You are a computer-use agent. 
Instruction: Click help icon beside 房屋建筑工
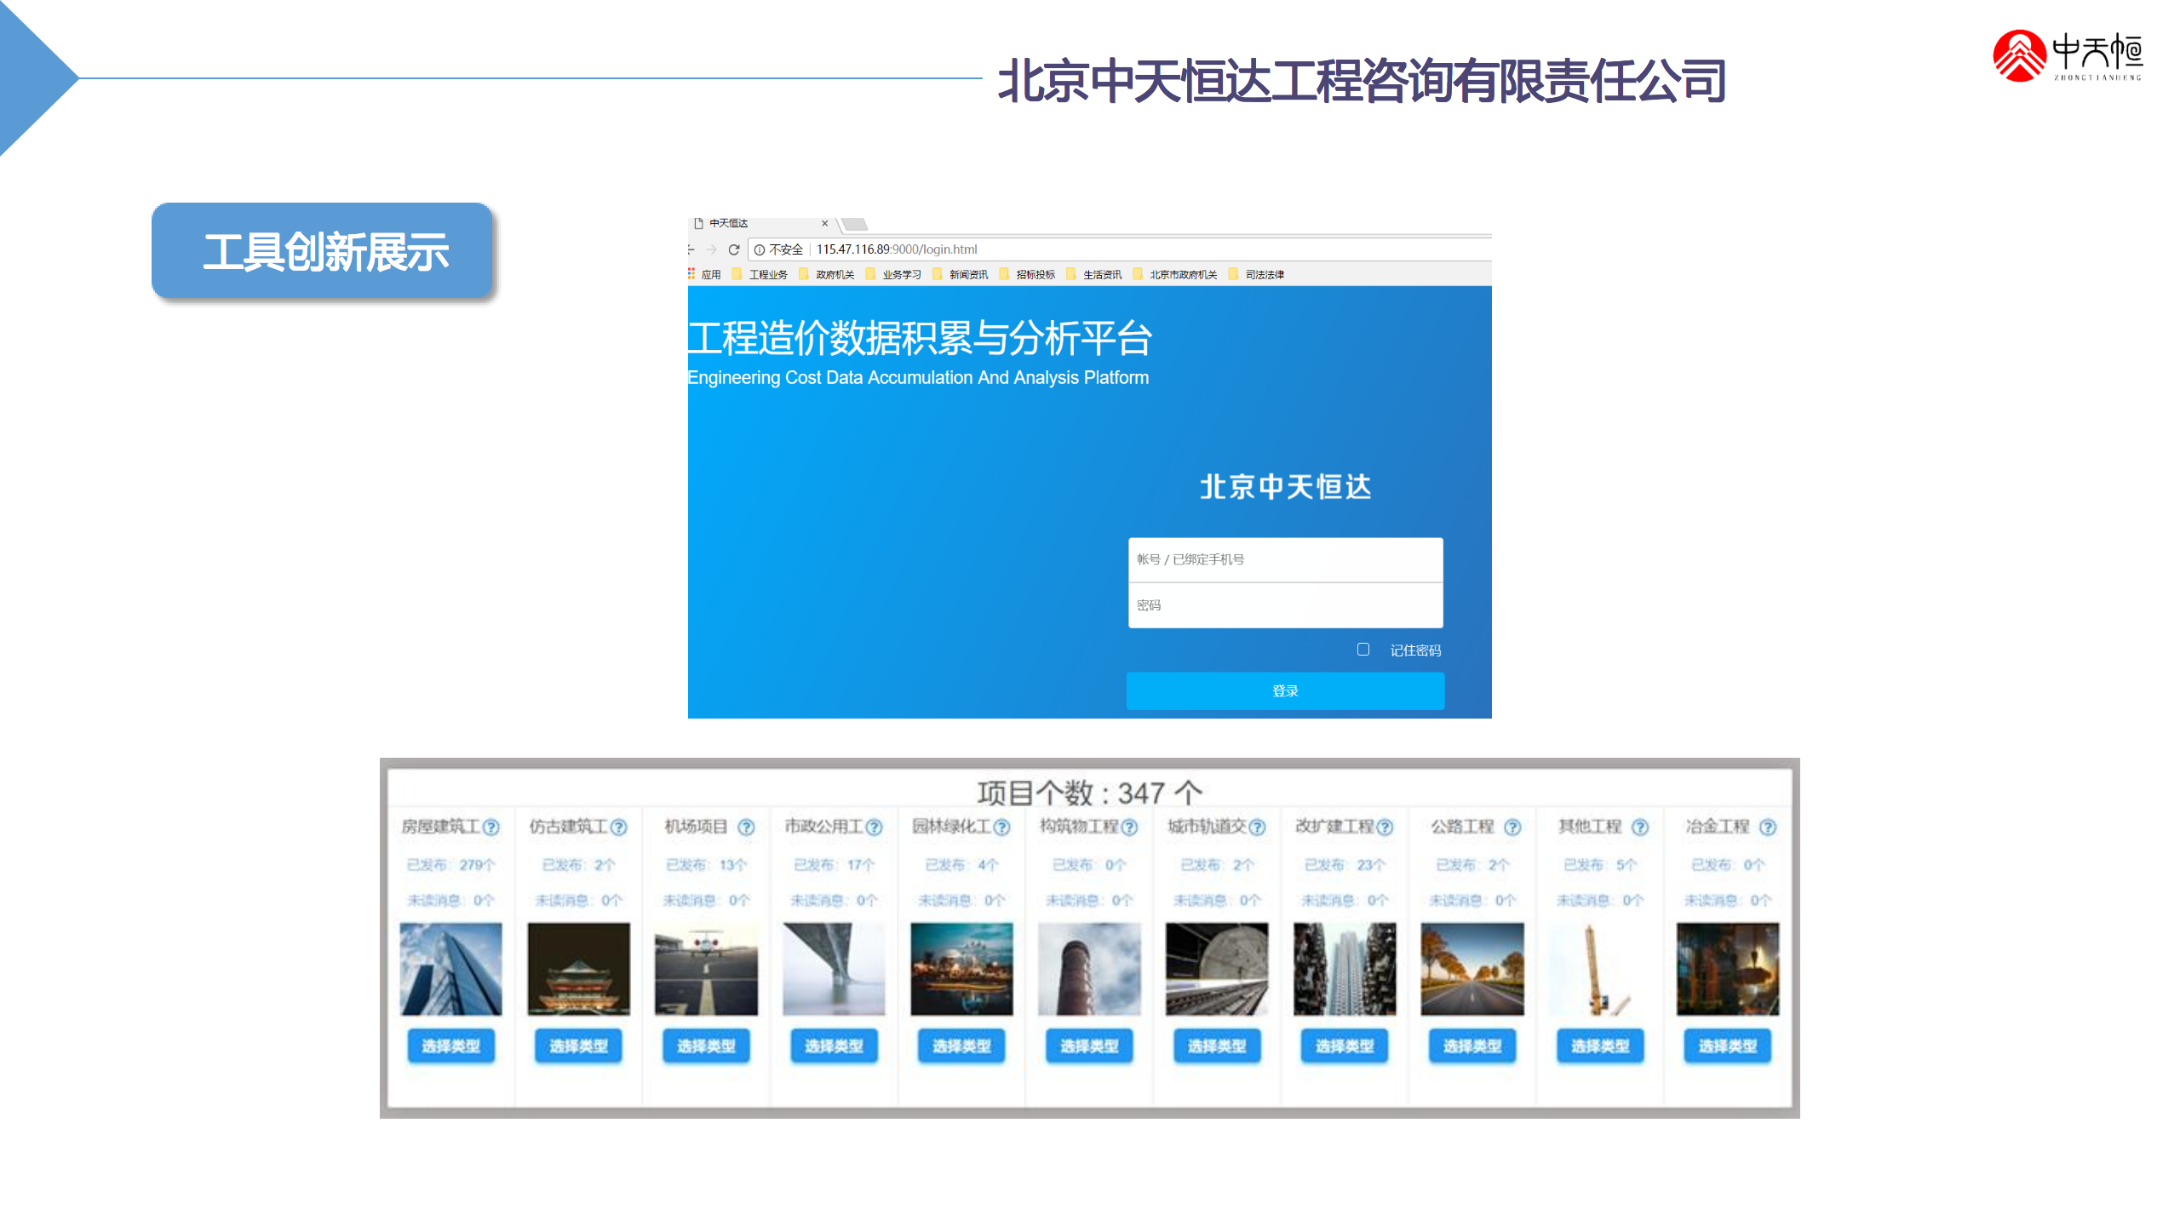tap(490, 827)
